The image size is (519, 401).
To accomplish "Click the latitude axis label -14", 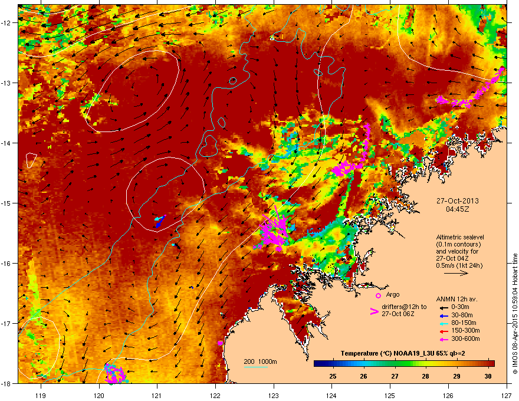I will (x=6, y=143).
